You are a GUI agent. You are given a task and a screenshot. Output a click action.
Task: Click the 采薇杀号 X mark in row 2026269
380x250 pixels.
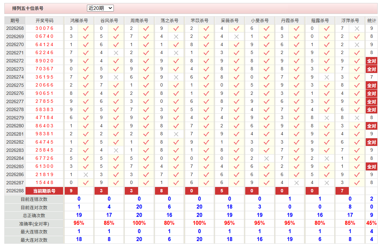(236, 36)
